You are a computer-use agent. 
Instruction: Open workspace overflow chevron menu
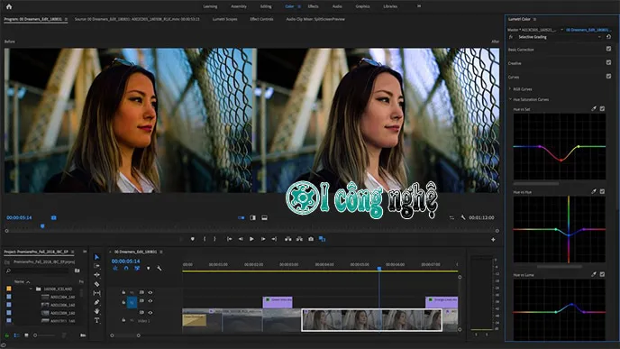coord(419,6)
